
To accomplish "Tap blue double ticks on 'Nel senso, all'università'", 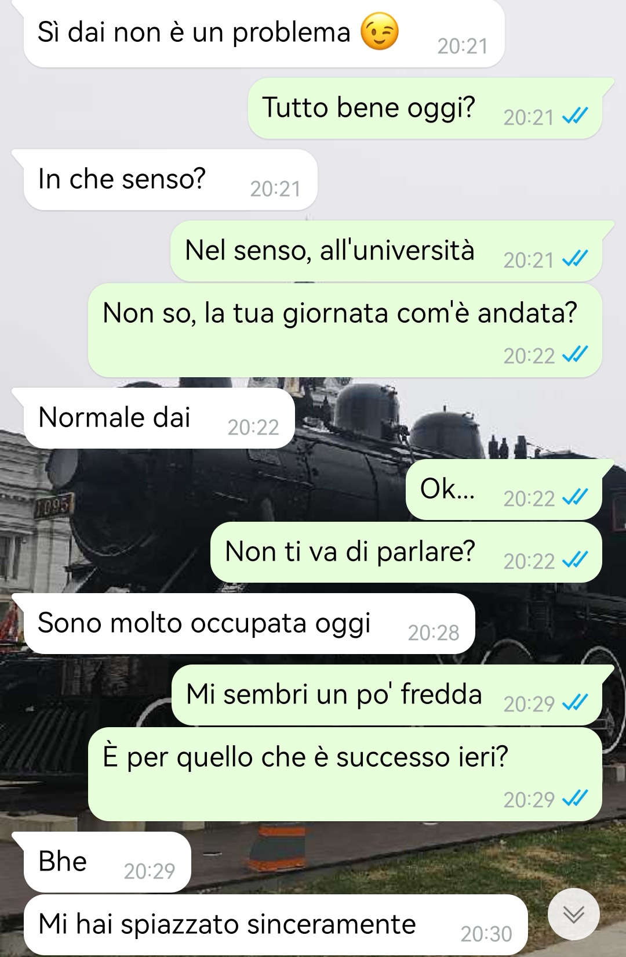I will [576, 259].
